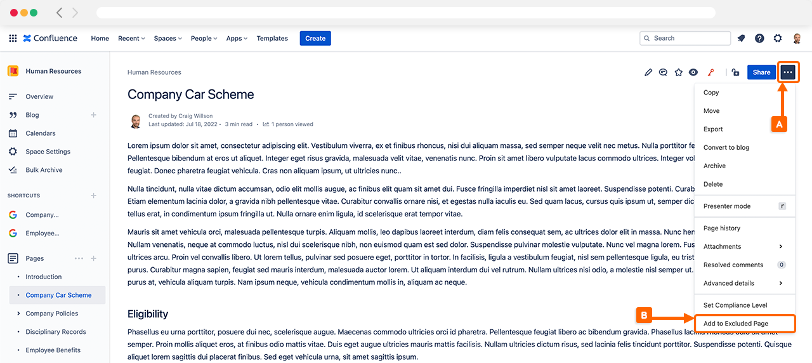Select Add to Excluded Page option
This screenshot has height=363, width=812.
click(736, 324)
